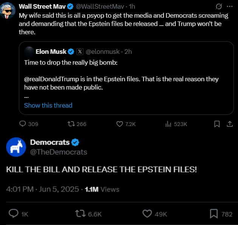
Task: Bookmark the Democrats post with 782 saves
Action: click(x=214, y=214)
